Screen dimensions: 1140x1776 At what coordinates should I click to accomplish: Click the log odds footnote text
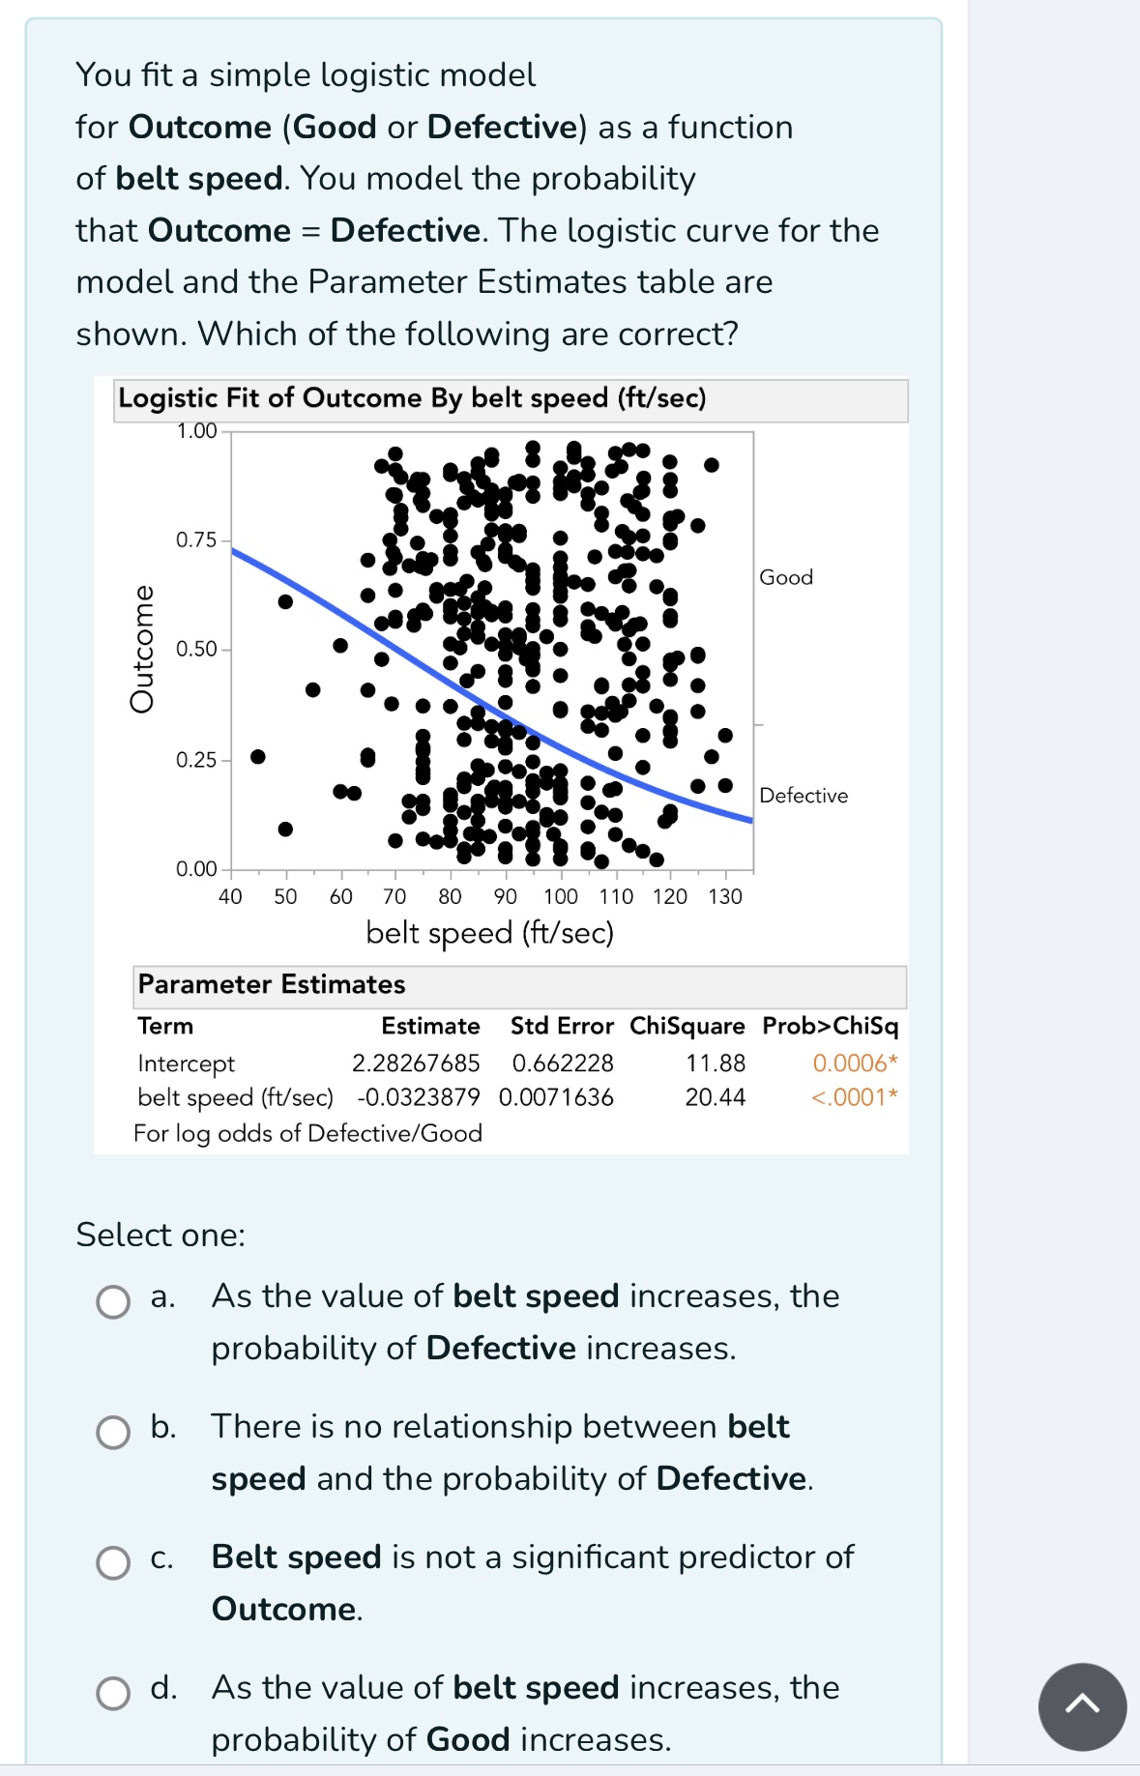tap(309, 1132)
